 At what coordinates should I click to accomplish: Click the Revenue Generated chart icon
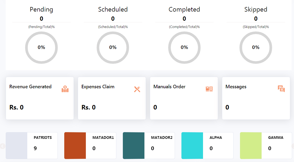[65, 89]
